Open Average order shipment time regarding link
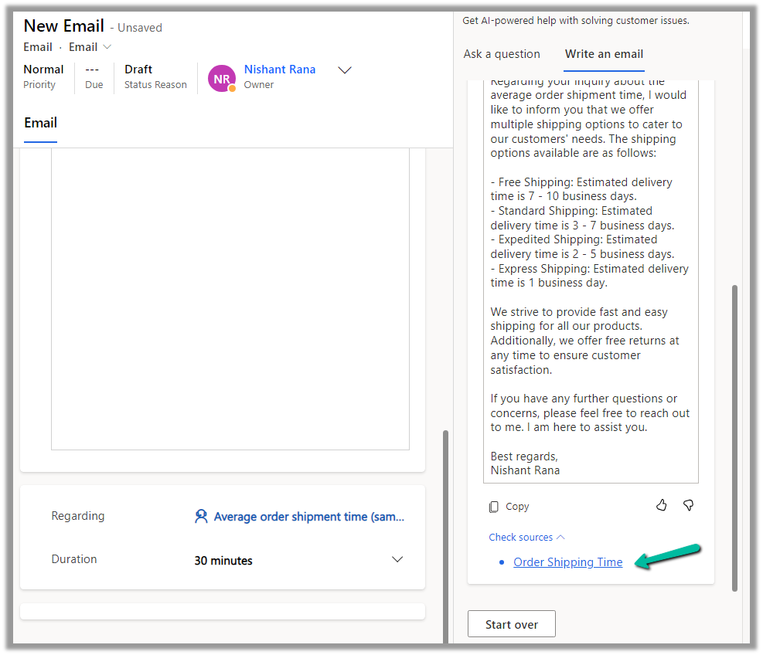The image size is (763, 655). [x=308, y=517]
